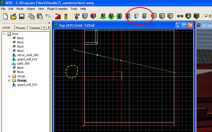
Task: Click the Copy icon in the toolbar
Action: click(32, 16)
